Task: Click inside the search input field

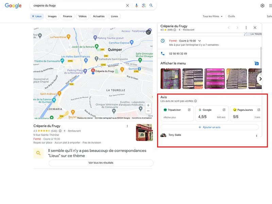Action: [78, 5]
